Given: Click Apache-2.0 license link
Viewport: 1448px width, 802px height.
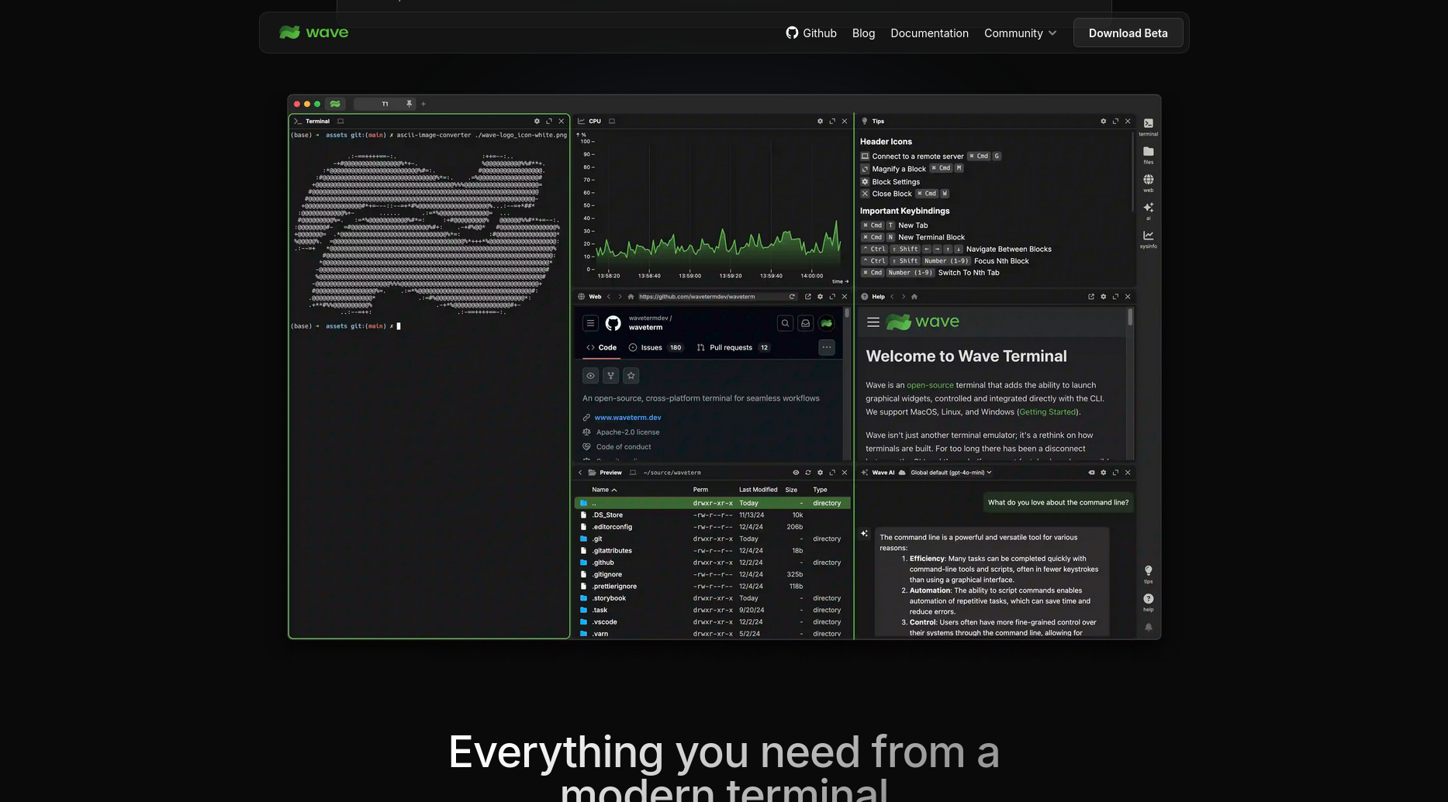Looking at the screenshot, I should pyautogui.click(x=627, y=432).
